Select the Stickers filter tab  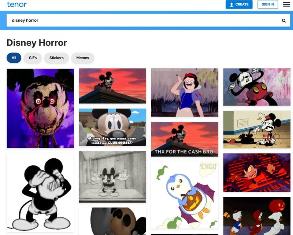click(56, 58)
